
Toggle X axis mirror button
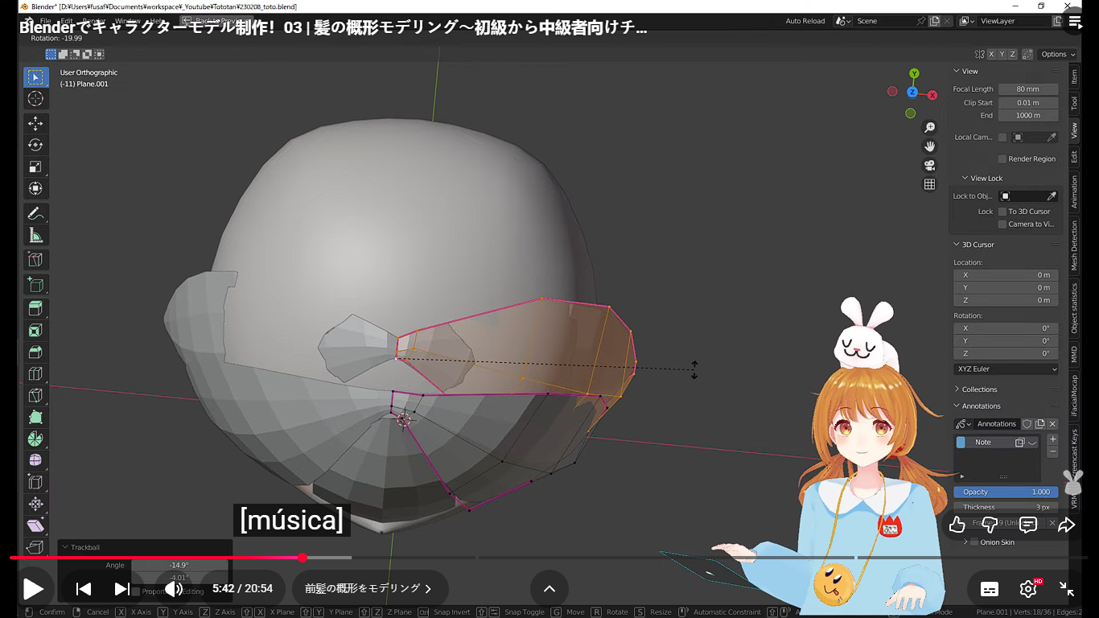coord(991,55)
